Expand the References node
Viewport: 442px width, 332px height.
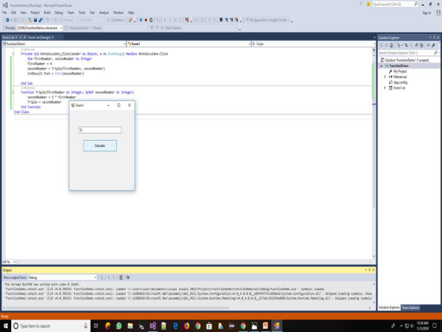[x=385, y=77]
